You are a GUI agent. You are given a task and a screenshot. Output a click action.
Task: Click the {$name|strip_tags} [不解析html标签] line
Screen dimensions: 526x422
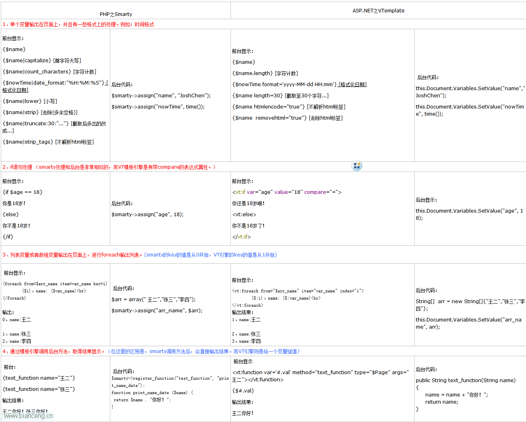pos(48,142)
